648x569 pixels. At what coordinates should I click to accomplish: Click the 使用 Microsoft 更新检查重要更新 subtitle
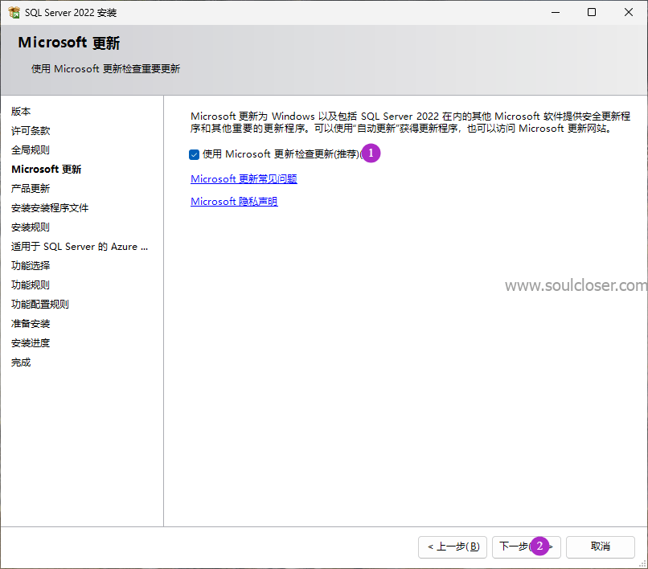tap(105, 68)
